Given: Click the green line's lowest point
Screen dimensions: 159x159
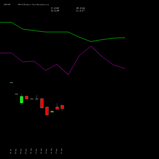Looking at the screenshot, I should (91, 42).
